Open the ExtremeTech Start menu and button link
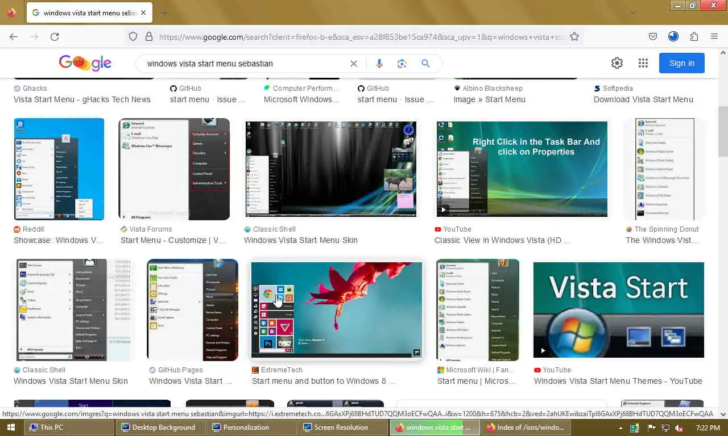The width and height of the screenshot is (728, 436). click(323, 381)
